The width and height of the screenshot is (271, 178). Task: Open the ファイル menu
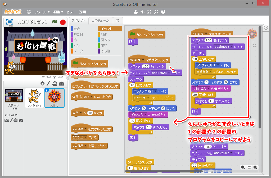(42, 12)
